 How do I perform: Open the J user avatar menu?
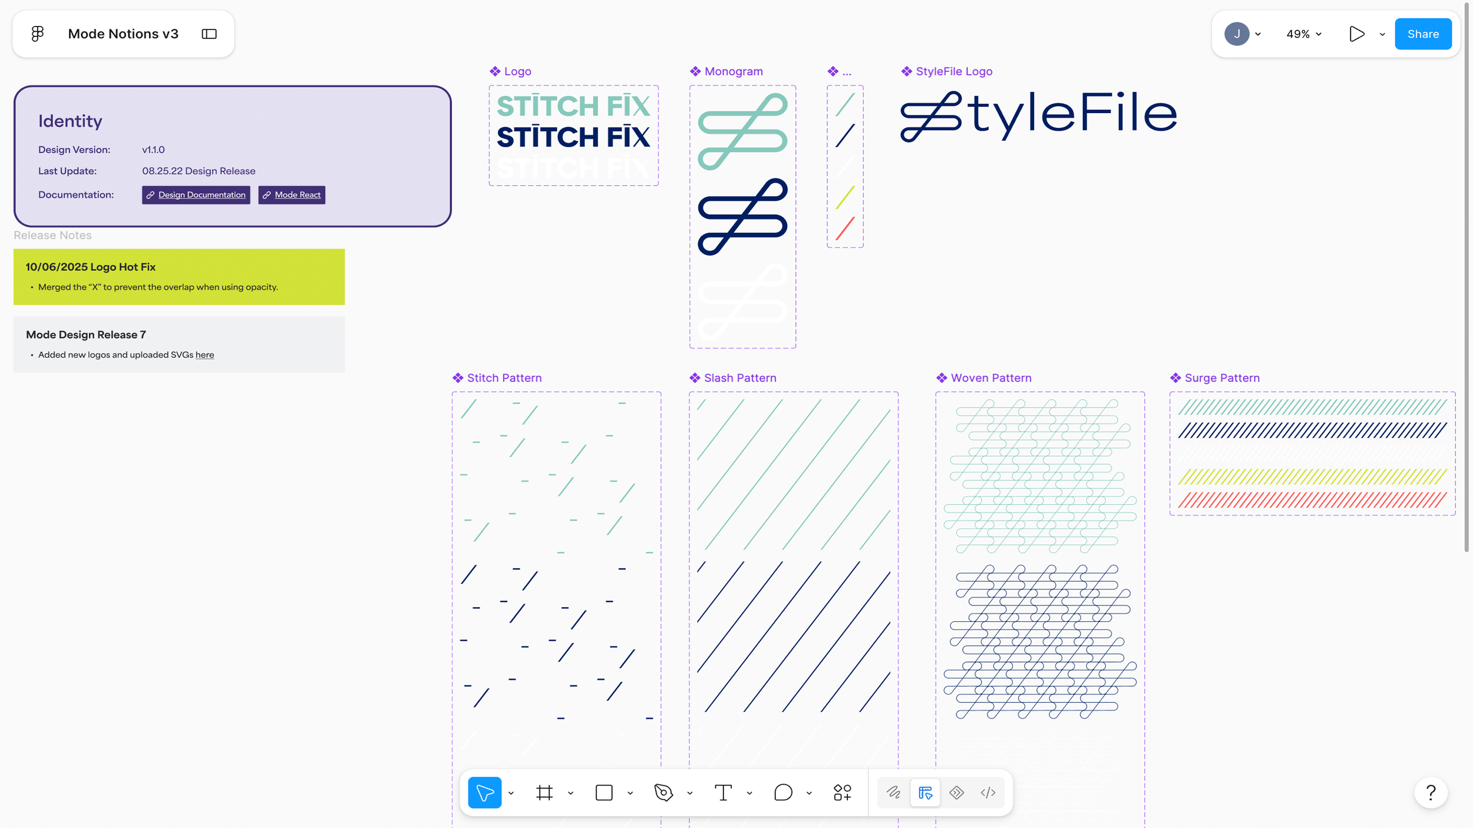tap(1236, 34)
